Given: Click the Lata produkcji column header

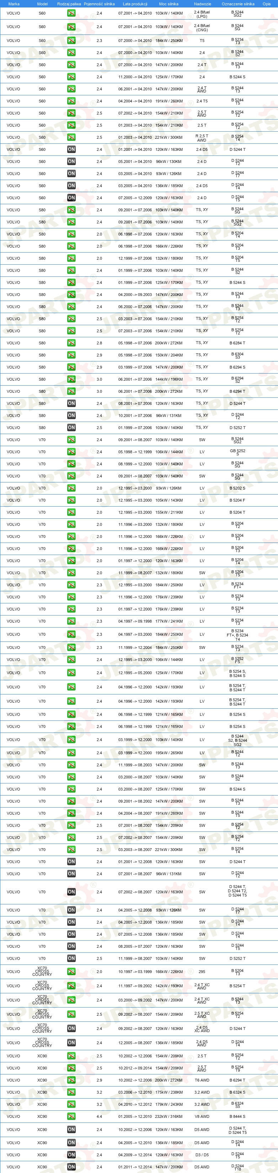Looking at the screenshot, I should (x=135, y=4).
